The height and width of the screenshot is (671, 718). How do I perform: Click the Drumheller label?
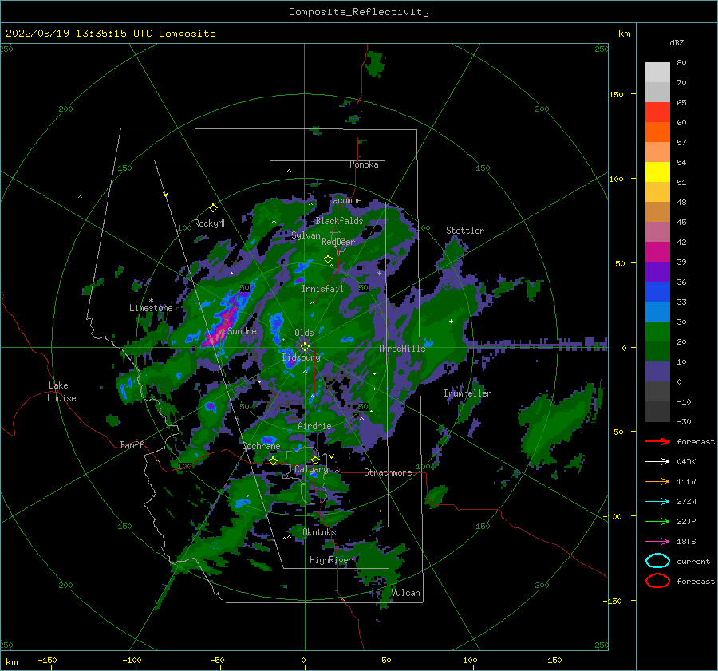[x=467, y=393]
